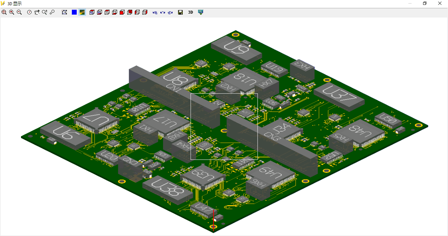448x236 pixels.
Task: Select the dial-shaped rotate view tool
Action: click(x=29, y=12)
